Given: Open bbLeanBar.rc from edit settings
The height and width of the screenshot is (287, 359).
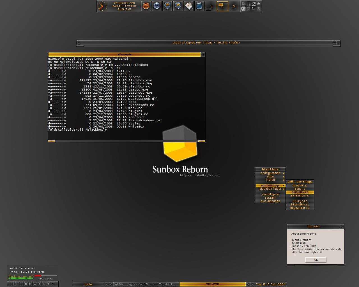Looking at the screenshot, I should [x=300, y=208].
